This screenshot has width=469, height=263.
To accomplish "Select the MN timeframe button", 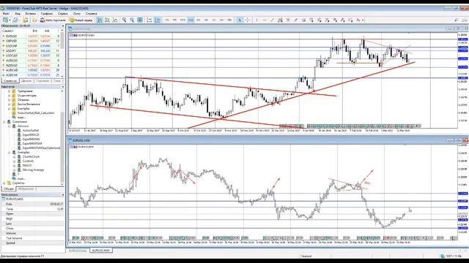I will (229, 20).
